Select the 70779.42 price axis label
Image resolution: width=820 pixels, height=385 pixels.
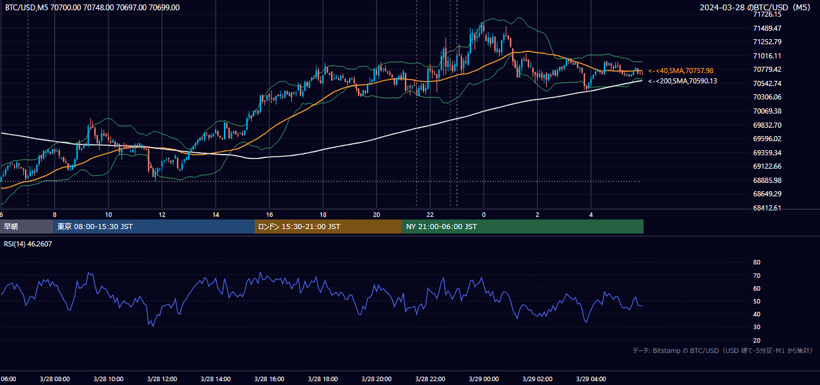pos(767,69)
